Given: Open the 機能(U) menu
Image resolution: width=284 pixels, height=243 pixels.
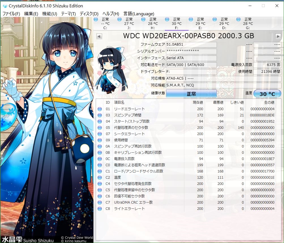Looking at the screenshot, I should tap(50, 14).
